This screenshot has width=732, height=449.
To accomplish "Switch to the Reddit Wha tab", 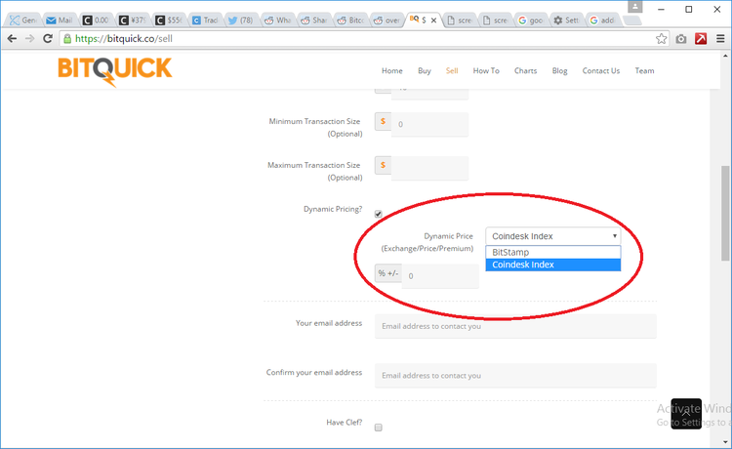I will coord(277,20).
